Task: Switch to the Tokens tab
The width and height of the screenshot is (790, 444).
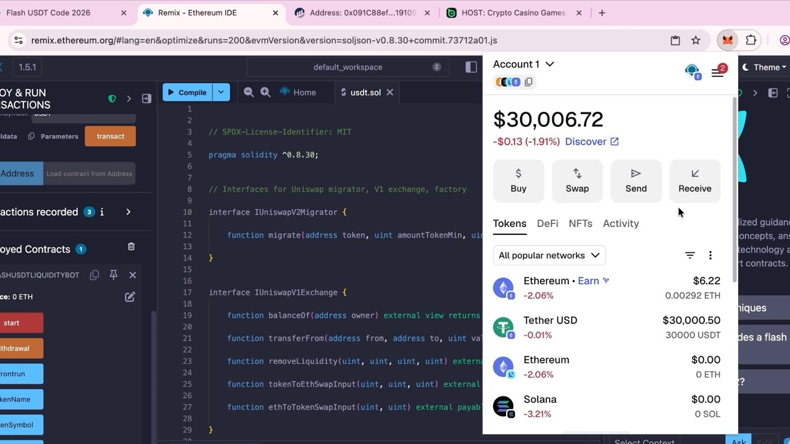Action: (x=510, y=224)
